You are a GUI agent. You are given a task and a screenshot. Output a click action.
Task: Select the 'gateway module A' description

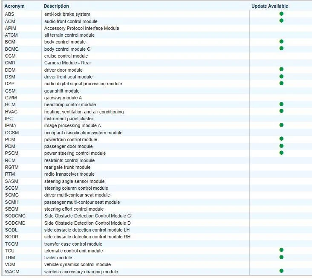(63, 98)
